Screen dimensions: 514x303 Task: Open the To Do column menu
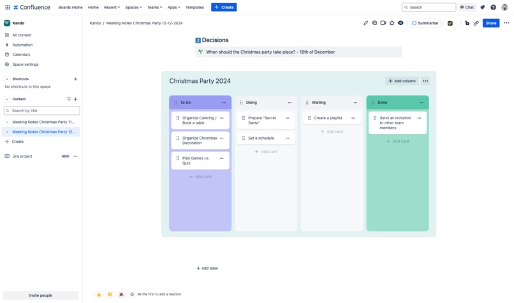coord(224,103)
